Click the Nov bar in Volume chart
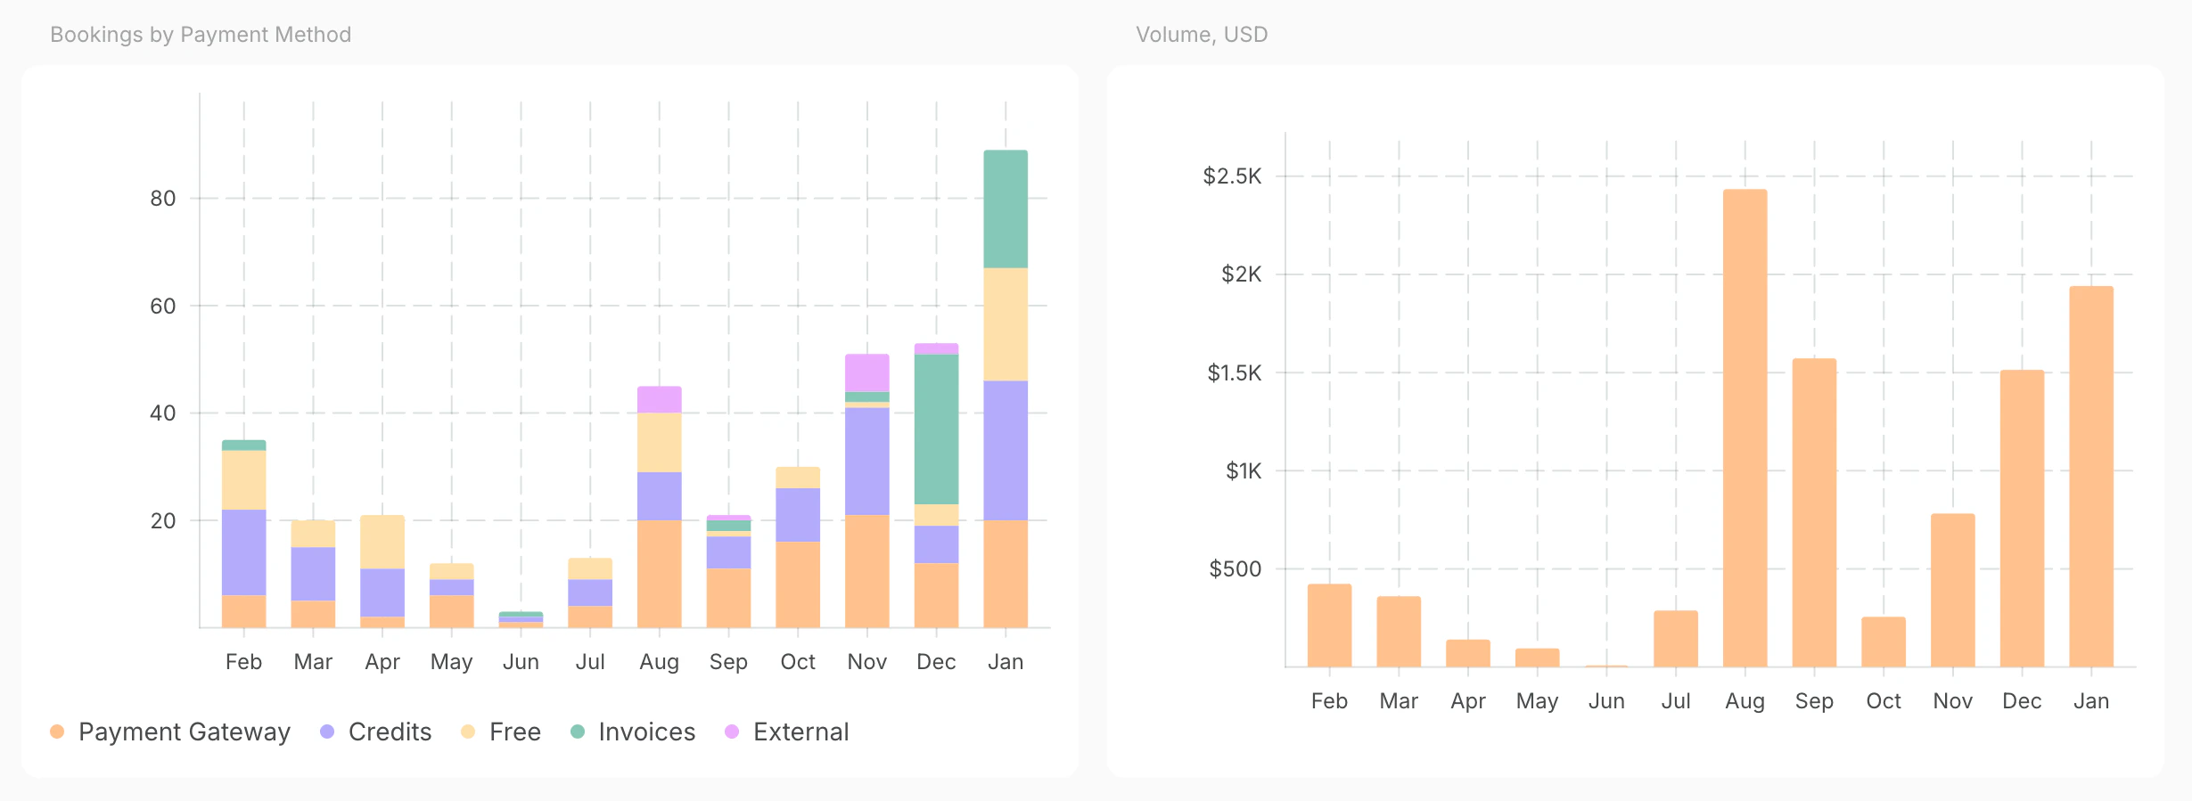The height and width of the screenshot is (801, 2192). click(1952, 590)
